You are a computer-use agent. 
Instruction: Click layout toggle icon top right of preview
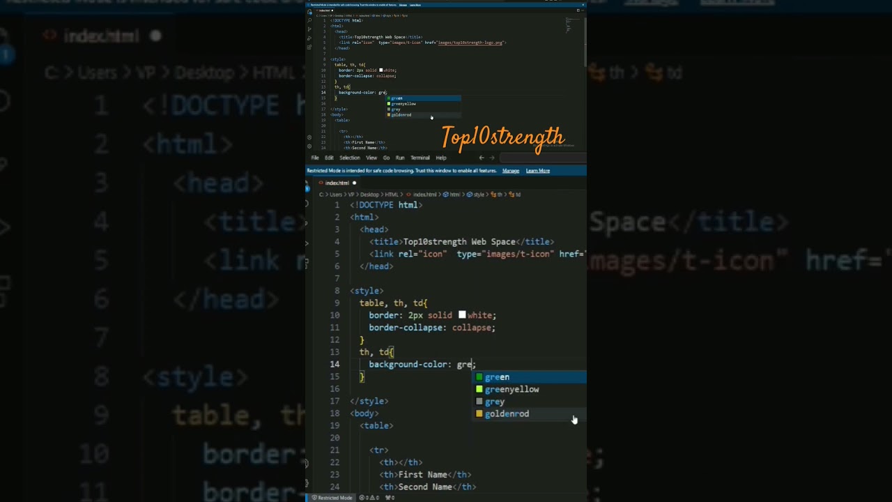578,10
